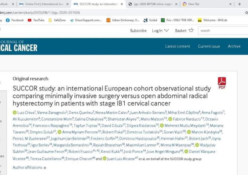Open the Scribd bookmark
248x175 pixels.
pyautogui.click(x=150, y=20)
